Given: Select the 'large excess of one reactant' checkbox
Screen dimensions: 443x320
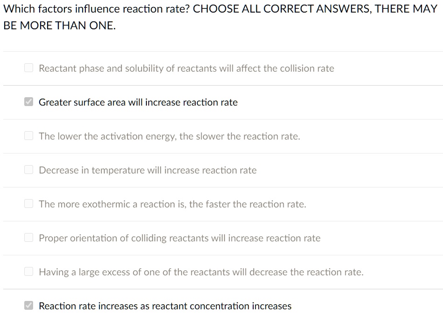Looking at the screenshot, I should point(28,272).
